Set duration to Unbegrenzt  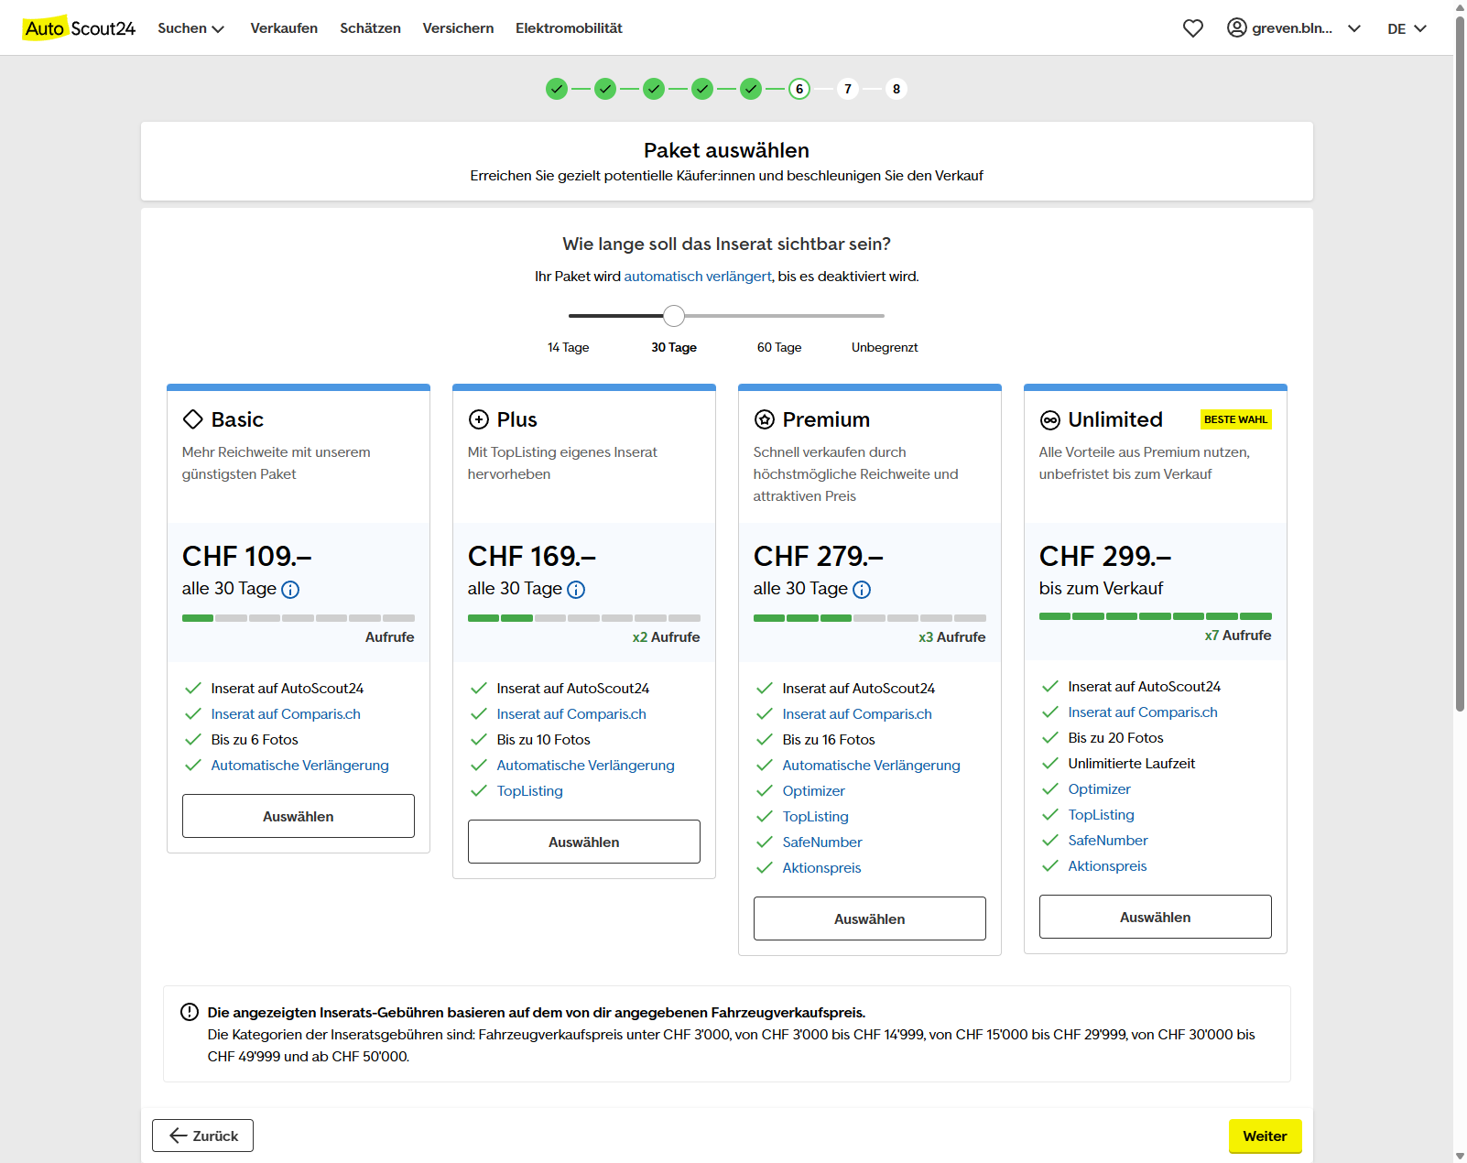tap(885, 347)
